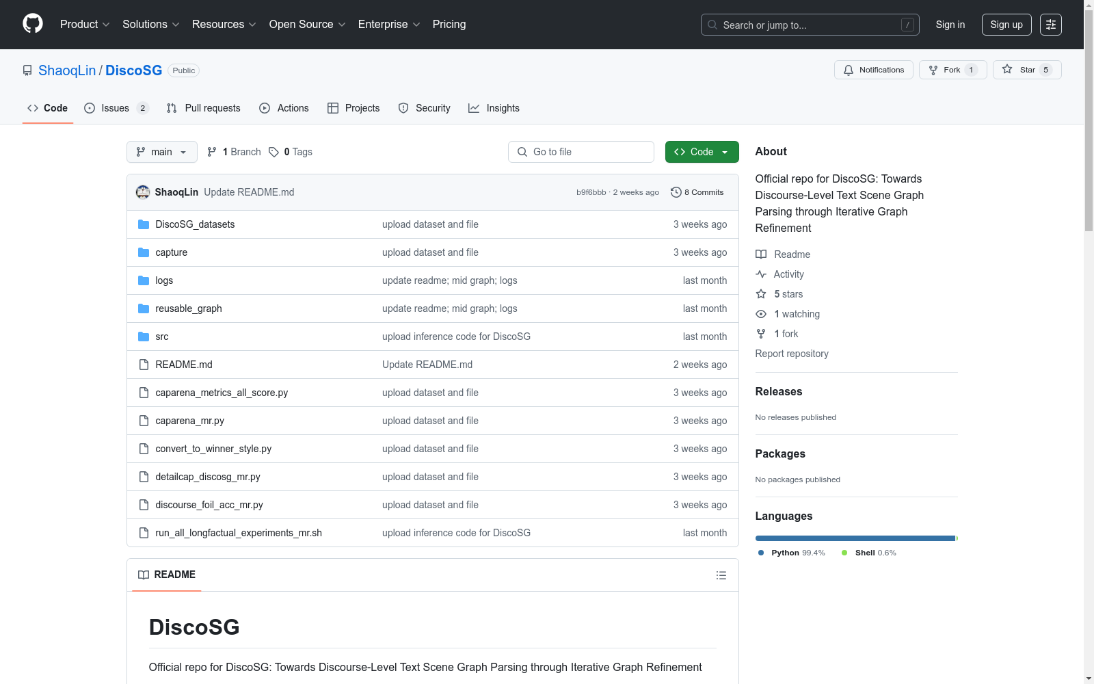Open the 8 Commits history

(x=697, y=192)
